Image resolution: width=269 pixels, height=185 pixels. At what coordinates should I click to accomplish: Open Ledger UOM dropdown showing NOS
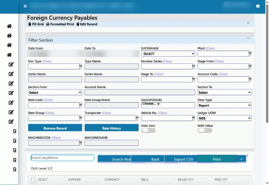[224, 118]
